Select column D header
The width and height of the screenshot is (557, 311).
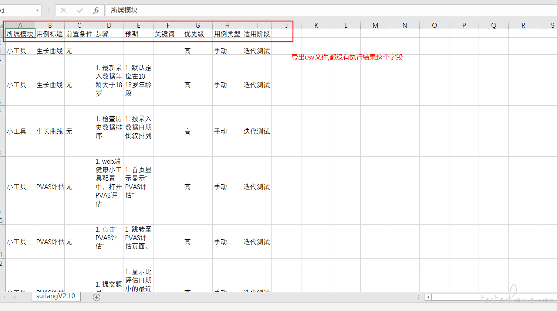click(109, 25)
